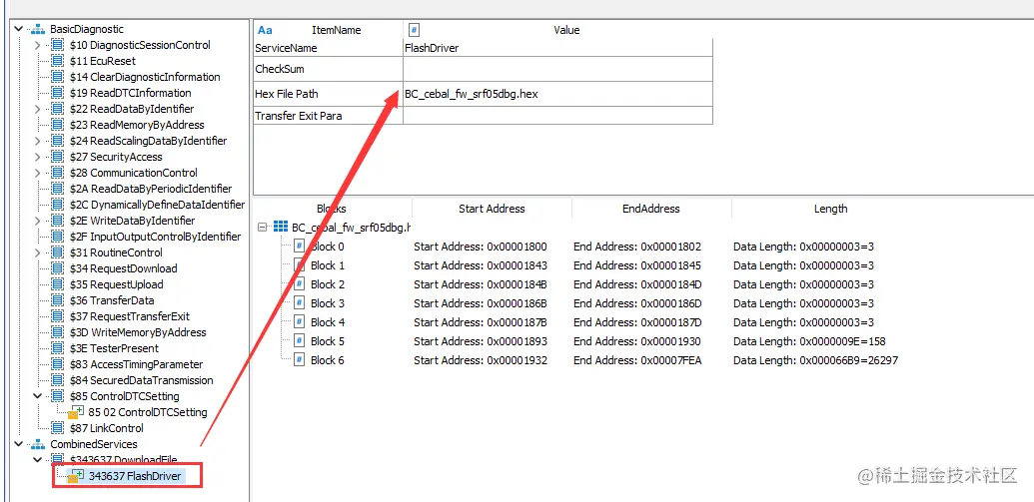This screenshot has height=502, width=1034.
Task: Select the Blocks column header
Action: [x=332, y=209]
